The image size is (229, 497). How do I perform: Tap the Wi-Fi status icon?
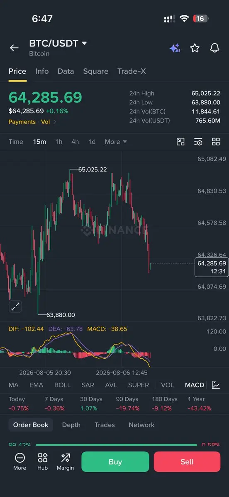point(184,19)
